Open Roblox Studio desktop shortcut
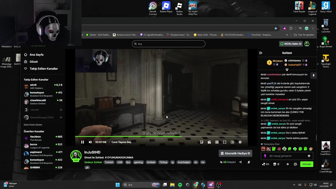The height and width of the screenshot is (189, 336). tap(180, 8)
